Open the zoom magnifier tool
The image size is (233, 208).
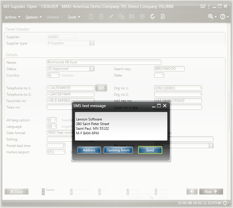click(211, 17)
